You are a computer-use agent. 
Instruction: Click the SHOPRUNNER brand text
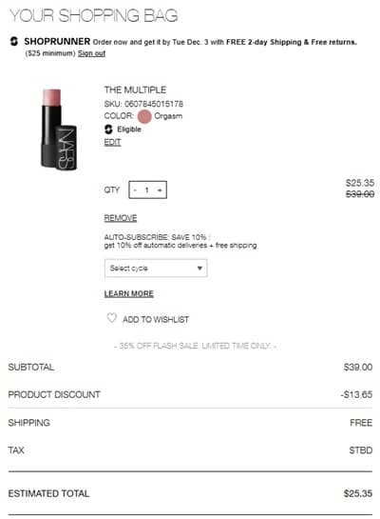pos(57,42)
